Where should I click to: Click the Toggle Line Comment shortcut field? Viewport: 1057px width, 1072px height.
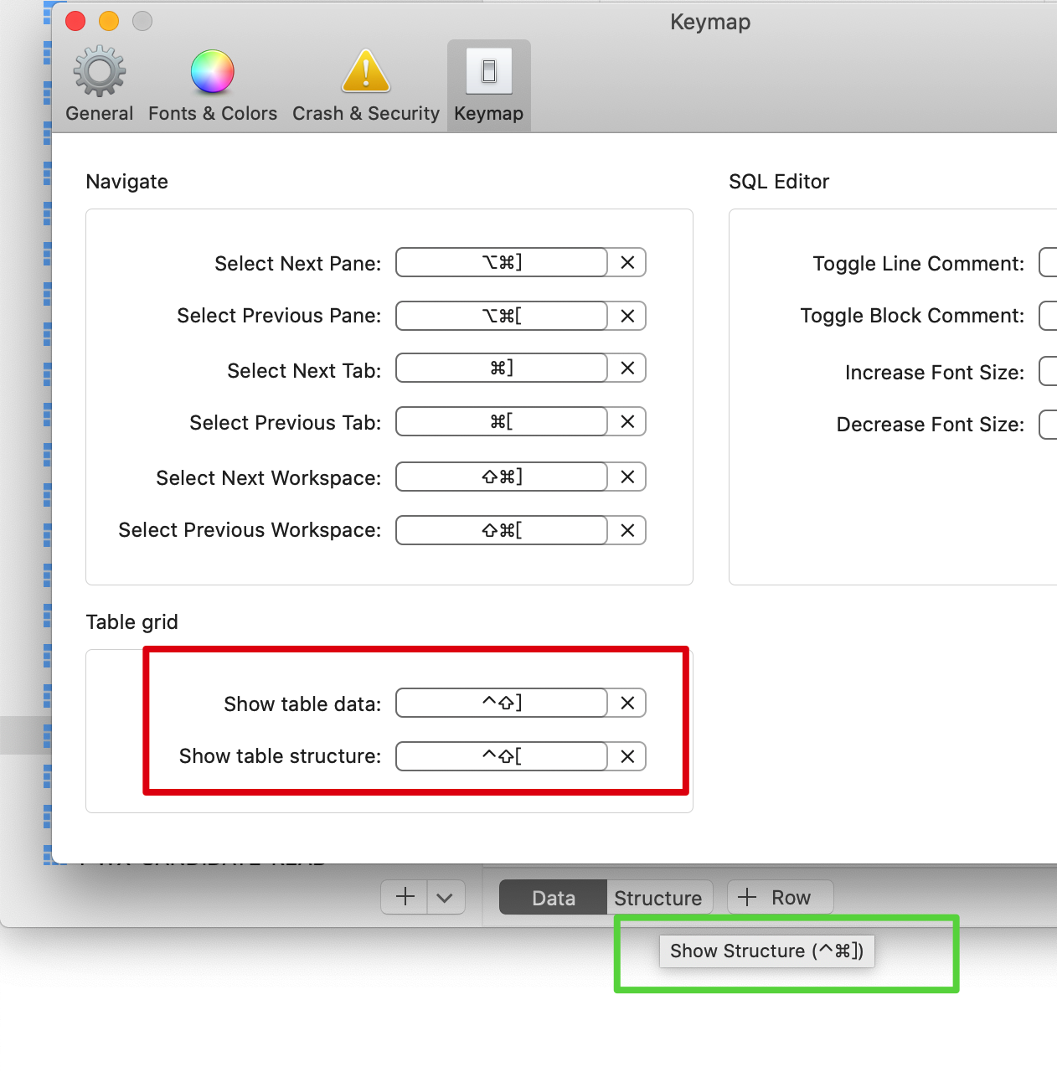[x=1048, y=262]
